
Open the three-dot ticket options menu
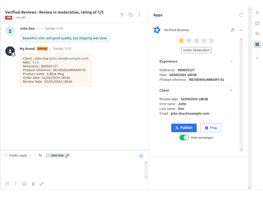tap(139, 15)
